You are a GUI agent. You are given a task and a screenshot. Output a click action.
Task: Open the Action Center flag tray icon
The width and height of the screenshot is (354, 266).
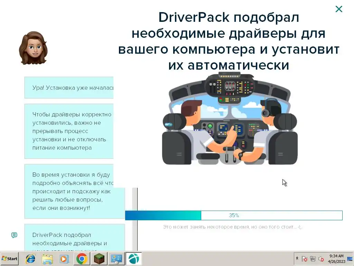[304, 258]
